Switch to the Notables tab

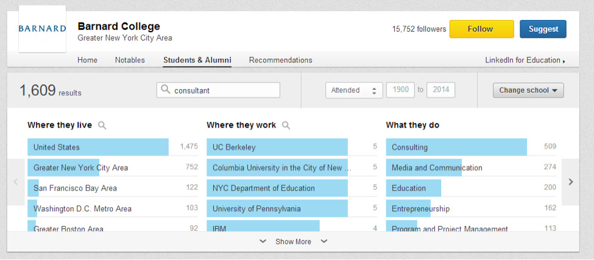[x=130, y=60]
